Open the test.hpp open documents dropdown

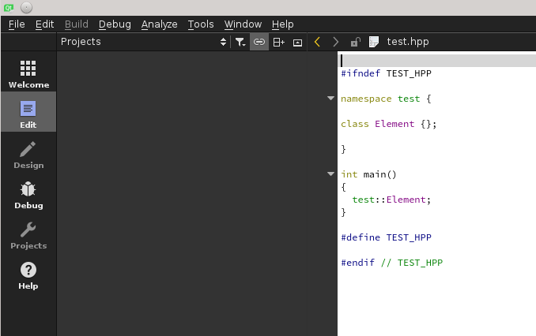coord(407,42)
